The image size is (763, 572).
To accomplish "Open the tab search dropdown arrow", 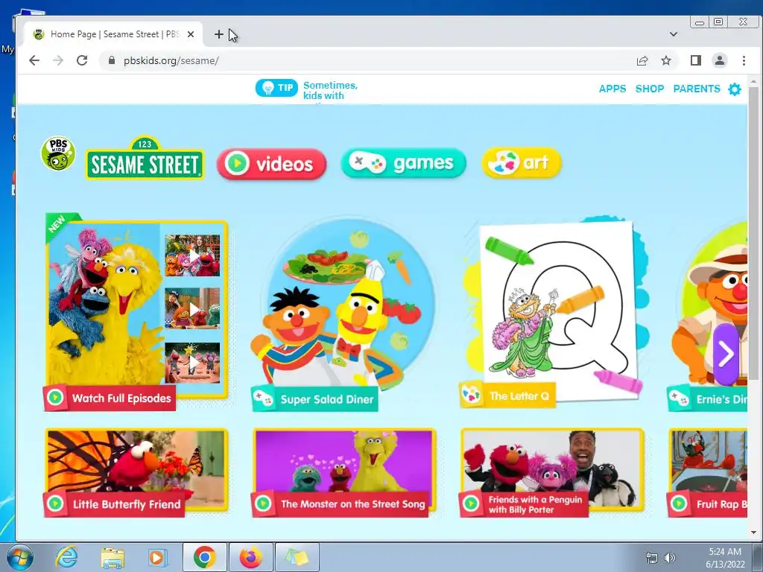I will (x=674, y=34).
